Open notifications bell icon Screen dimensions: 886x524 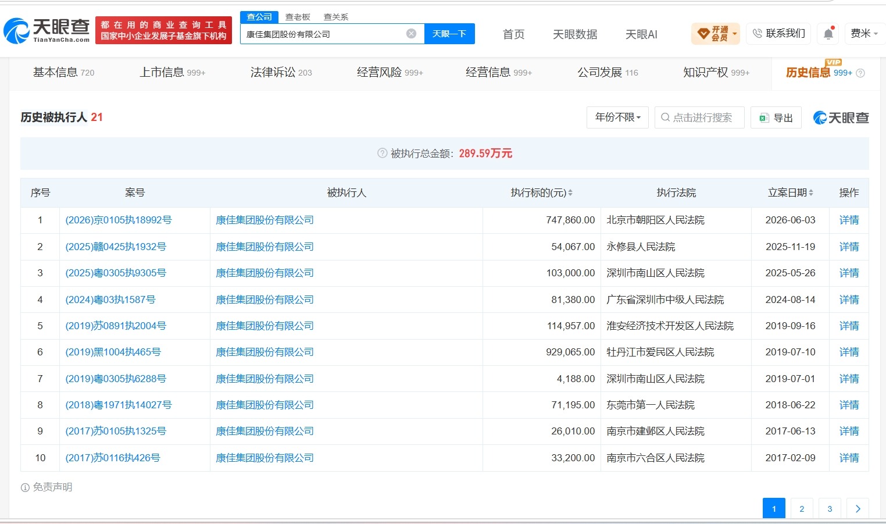828,34
